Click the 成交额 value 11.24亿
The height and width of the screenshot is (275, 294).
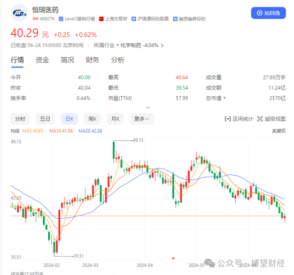277,88
